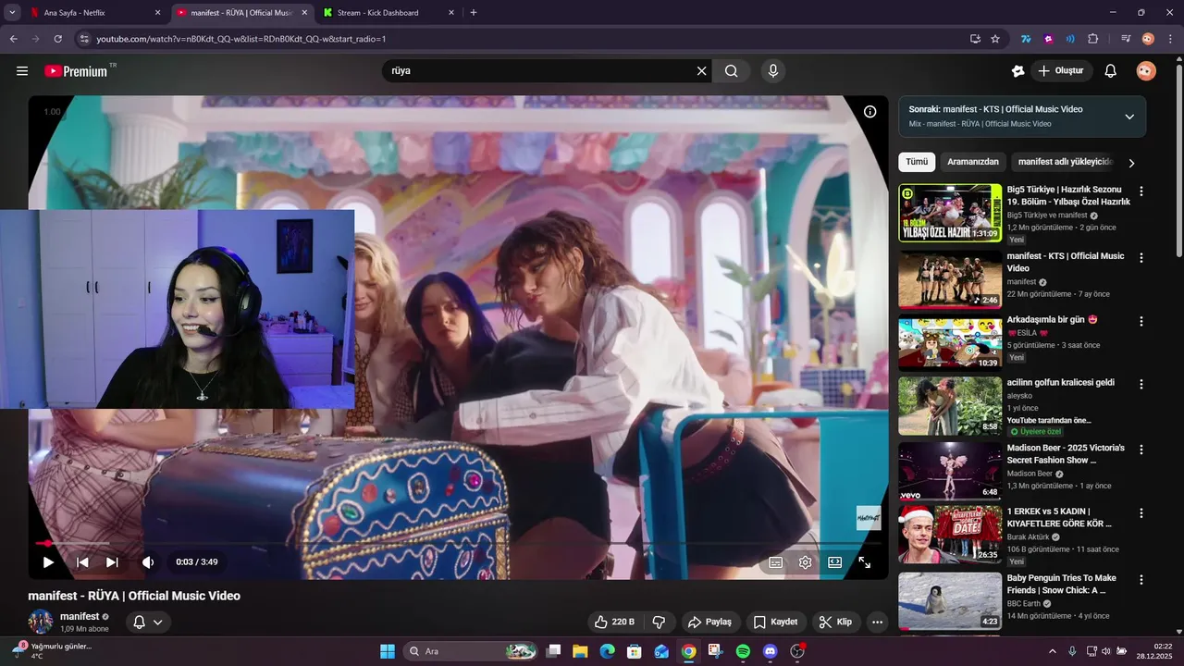
Task: Open the YouTube guide hamburger menu
Action: (x=22, y=71)
